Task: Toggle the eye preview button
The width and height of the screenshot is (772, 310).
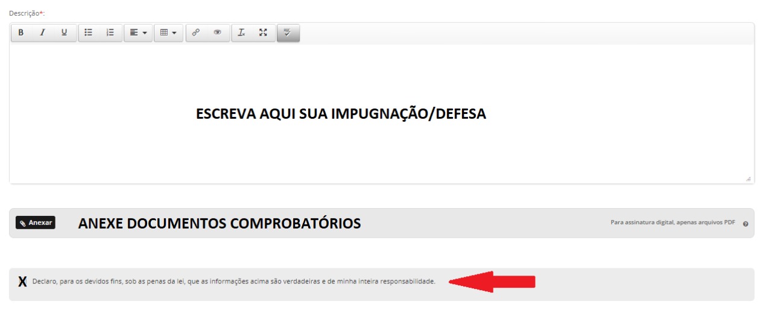Action: pos(218,33)
